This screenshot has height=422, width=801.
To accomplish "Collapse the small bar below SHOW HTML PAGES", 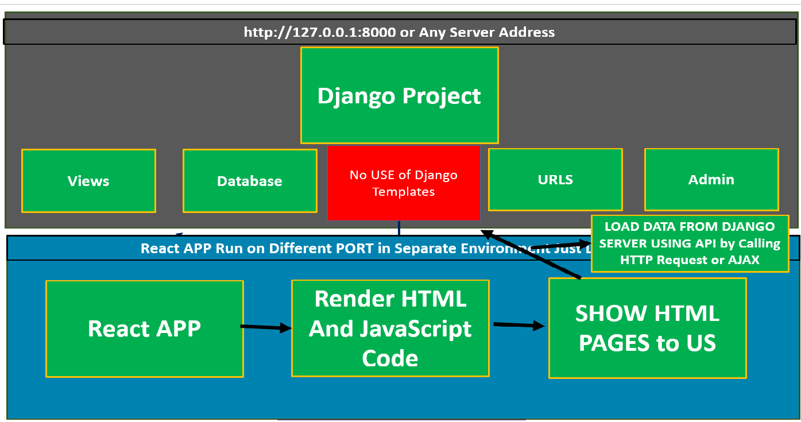I will (402, 419).
